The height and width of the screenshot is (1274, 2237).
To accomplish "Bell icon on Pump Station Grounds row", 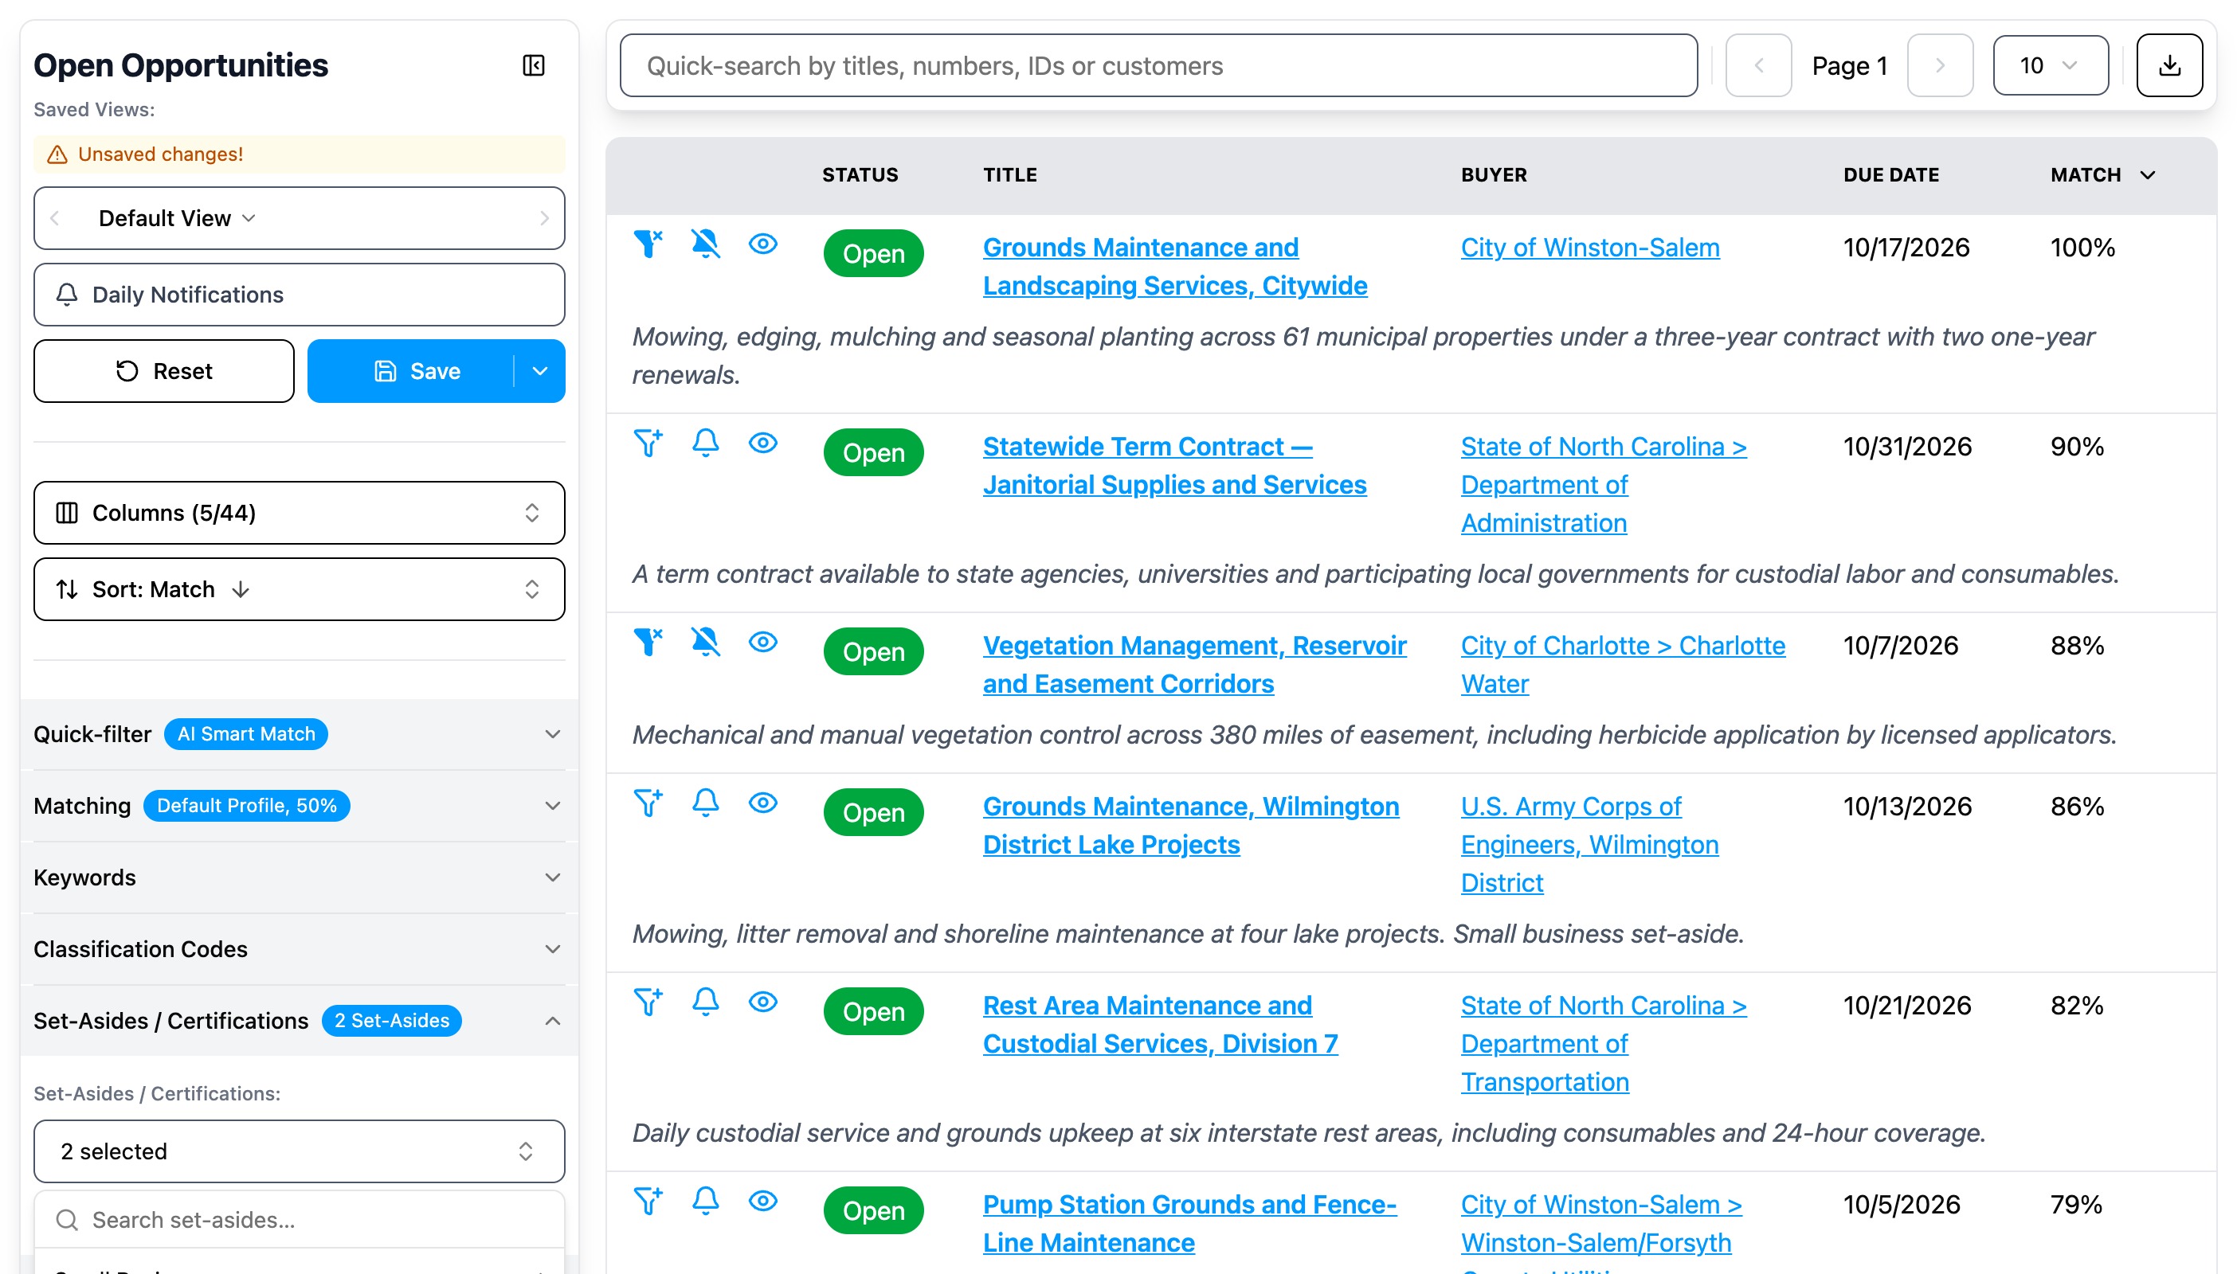I will point(705,1201).
